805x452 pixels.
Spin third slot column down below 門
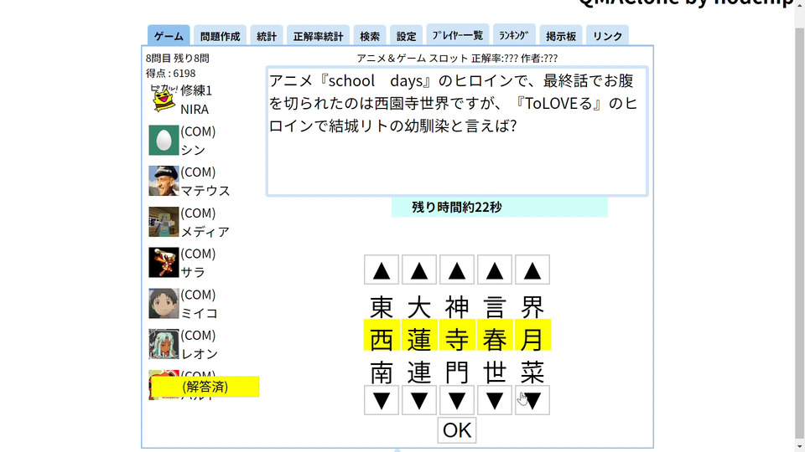click(457, 400)
